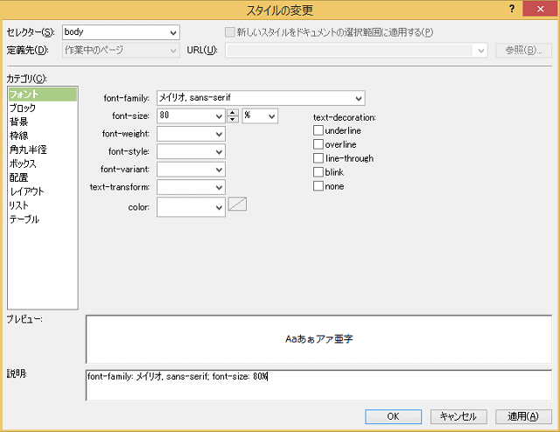Click in the 説明 description text box
The height and width of the screenshot is (432, 560).
(x=318, y=386)
